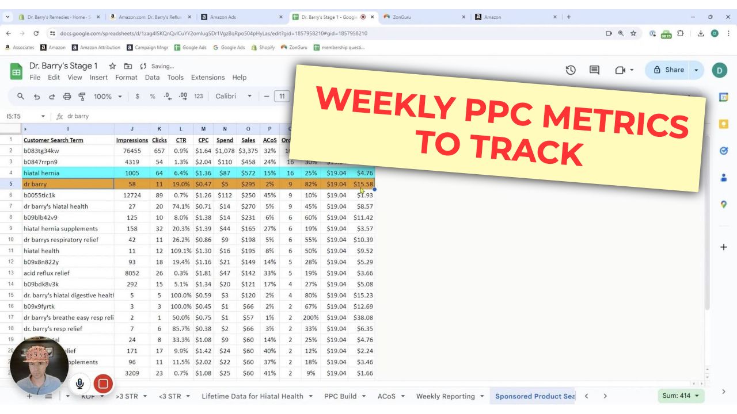Click the minus decrease font size button

266,97
